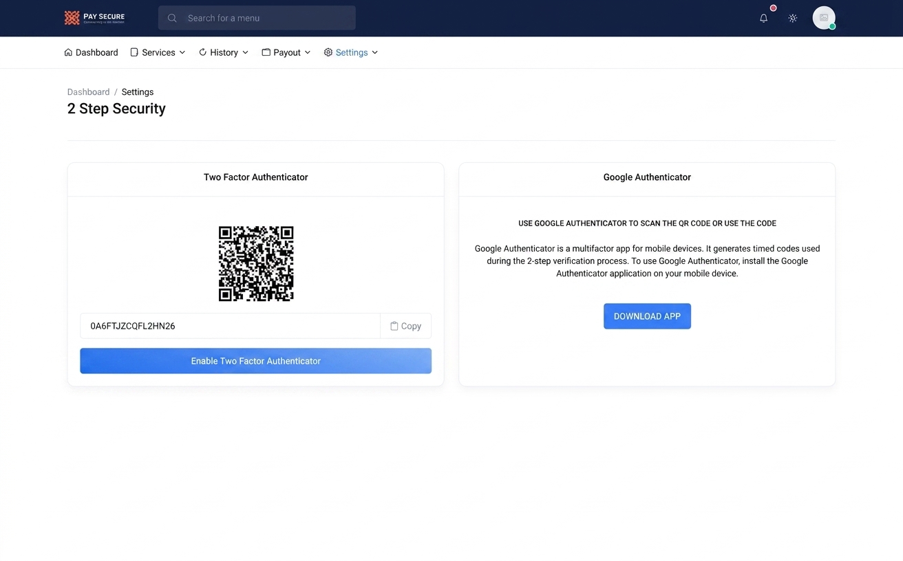Click the DOWNLOAD APP button
The width and height of the screenshot is (903, 561).
tap(647, 316)
